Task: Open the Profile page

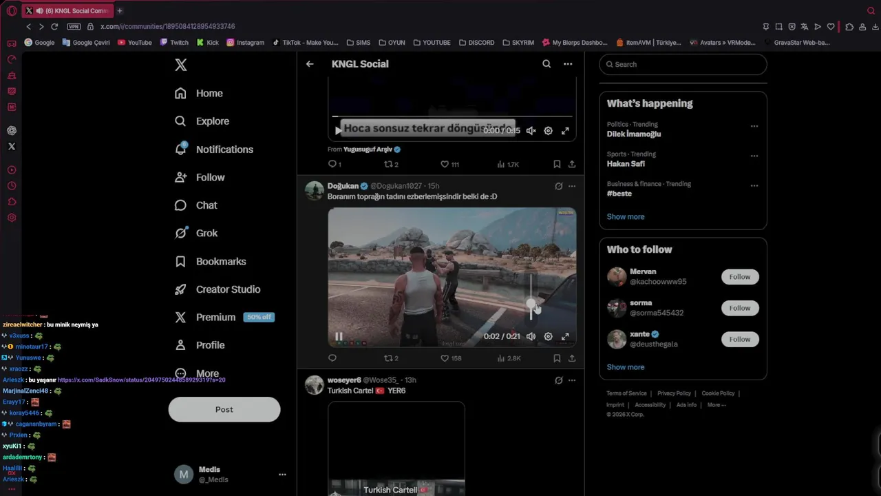Action: [200, 345]
